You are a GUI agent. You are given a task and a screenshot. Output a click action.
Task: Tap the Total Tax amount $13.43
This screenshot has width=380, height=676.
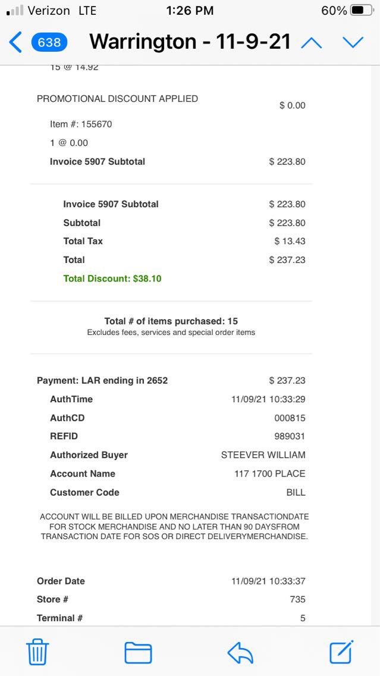point(290,241)
